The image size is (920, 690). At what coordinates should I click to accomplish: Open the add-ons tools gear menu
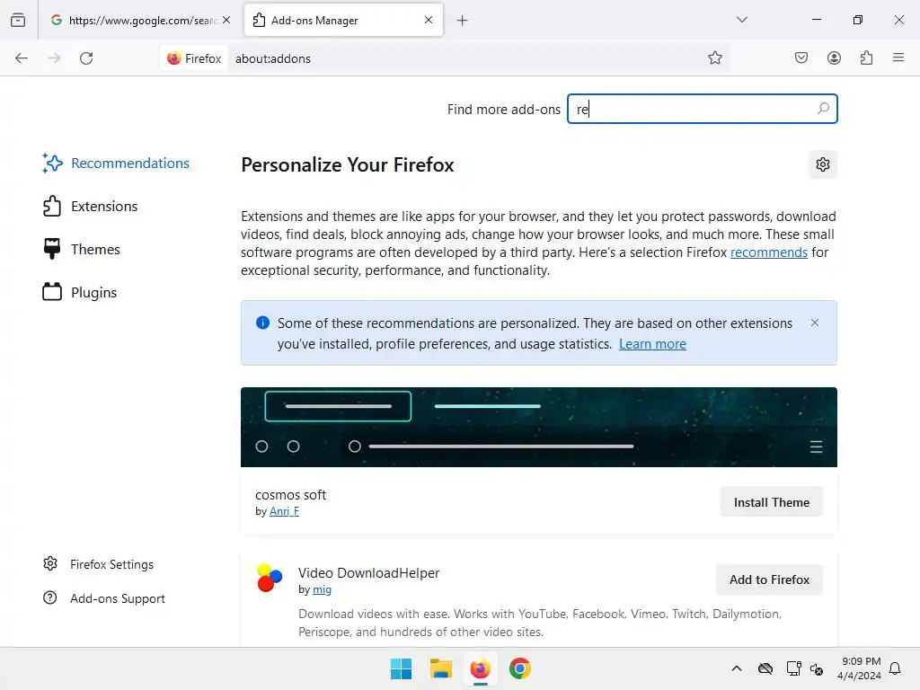[823, 164]
